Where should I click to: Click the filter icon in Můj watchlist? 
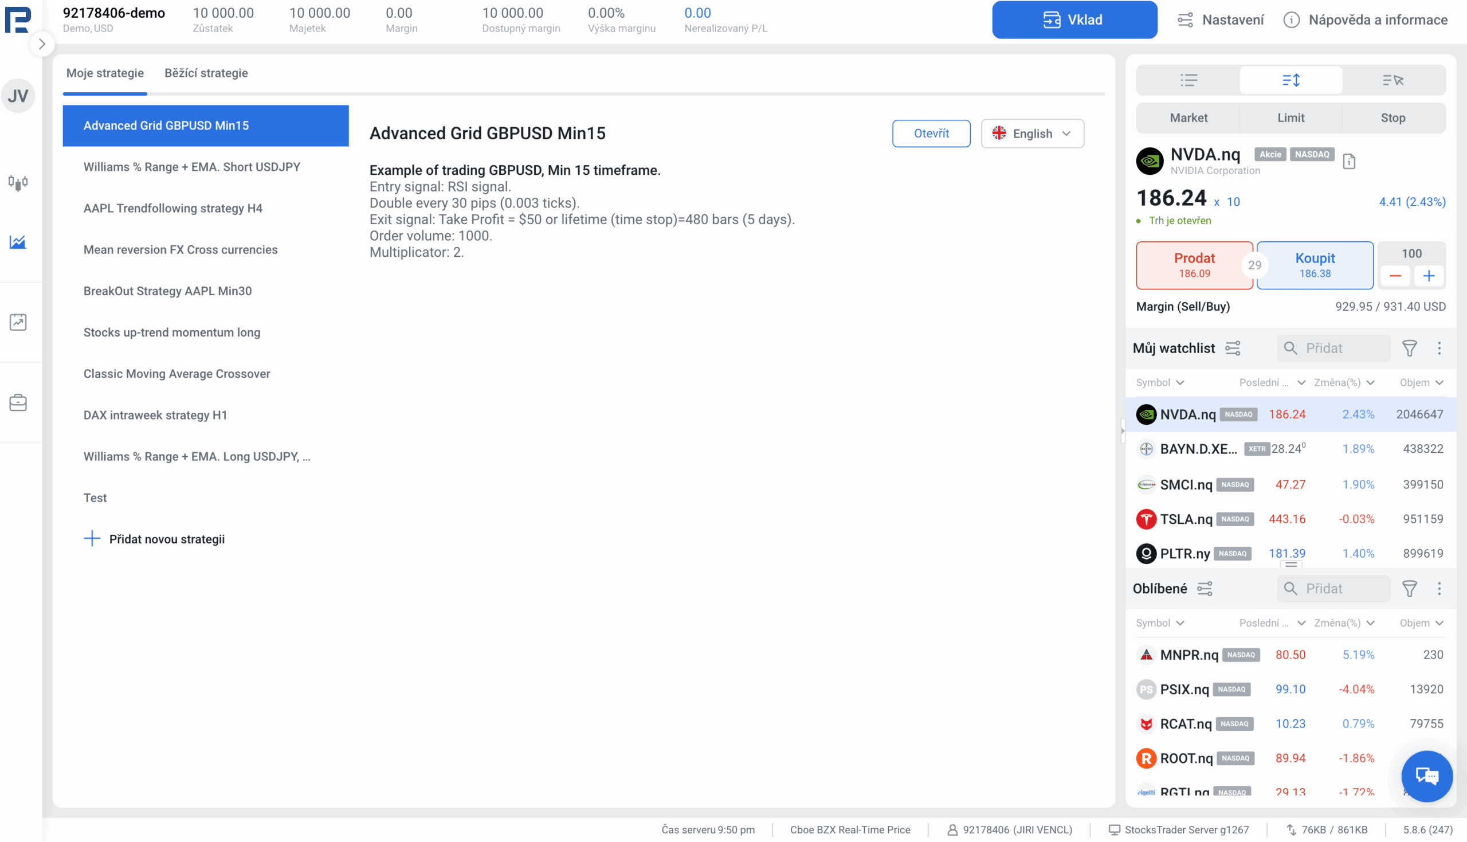[x=1409, y=348]
